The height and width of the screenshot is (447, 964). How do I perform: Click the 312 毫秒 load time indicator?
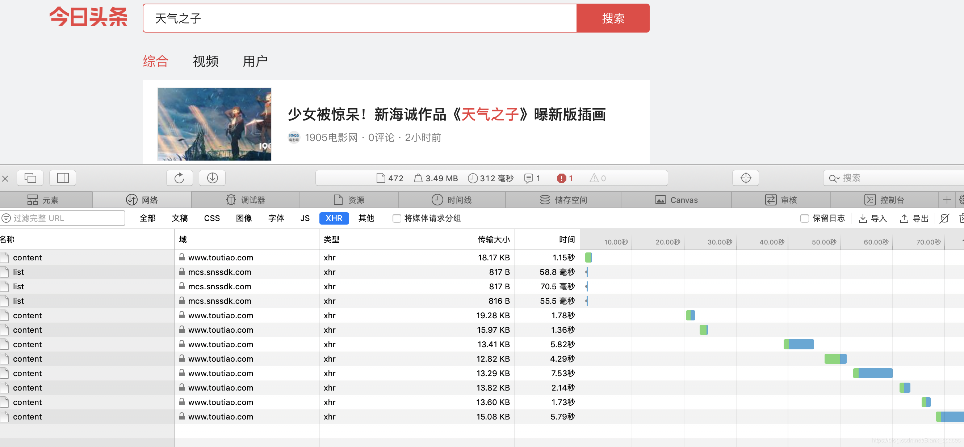coord(491,178)
